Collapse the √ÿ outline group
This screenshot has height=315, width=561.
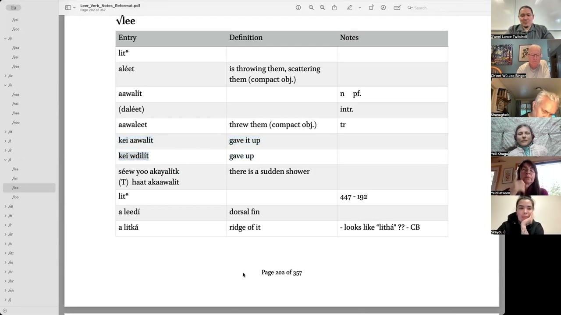coord(5,38)
